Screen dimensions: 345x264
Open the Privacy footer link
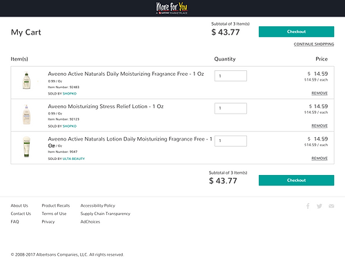click(48, 222)
